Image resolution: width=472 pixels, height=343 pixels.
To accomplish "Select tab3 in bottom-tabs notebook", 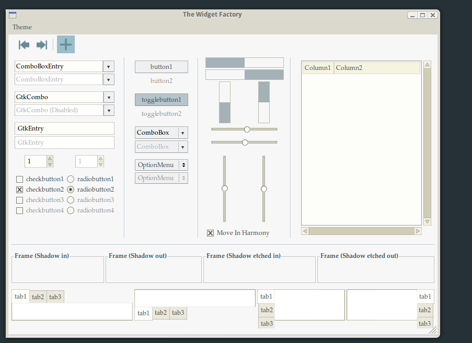I will 178,313.
